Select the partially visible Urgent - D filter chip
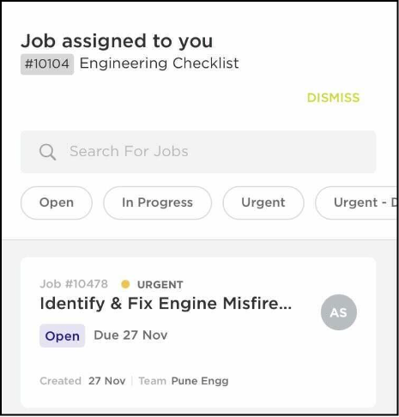399x417 pixels. tap(356, 202)
